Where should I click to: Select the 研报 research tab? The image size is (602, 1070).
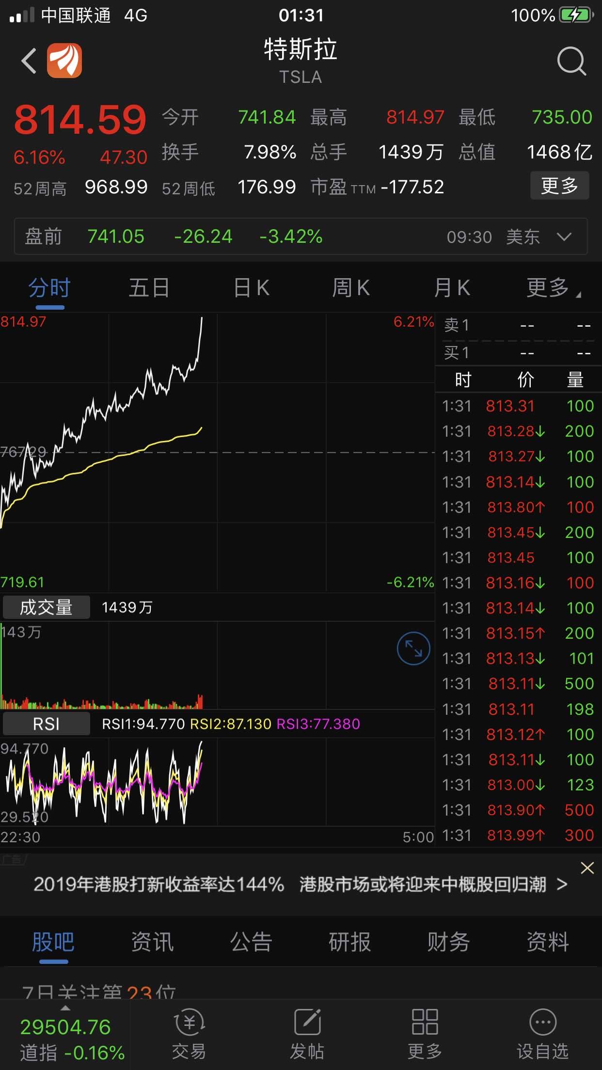(x=350, y=943)
